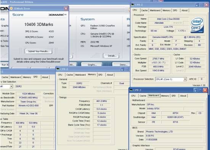Click the title icon of the Mainboard-tab CPU-Z window
210x150 pixels.
pos(131,90)
